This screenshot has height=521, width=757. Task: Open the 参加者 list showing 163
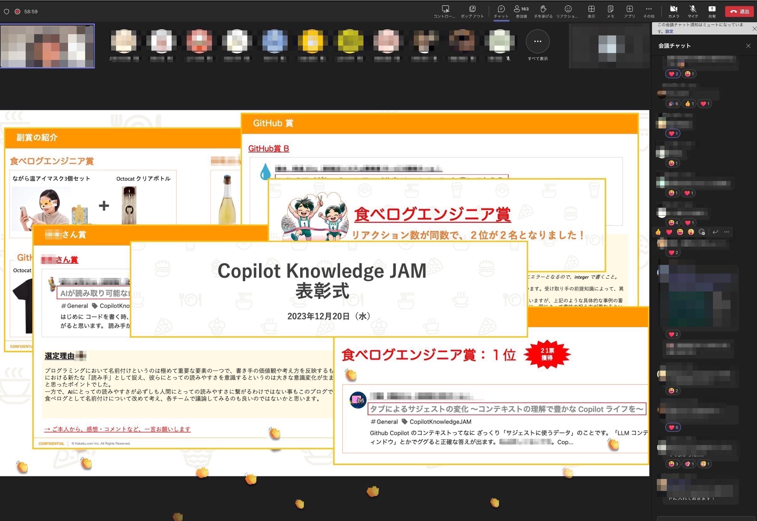pos(521,11)
